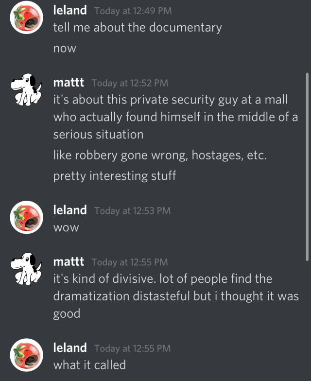Click the leland username above "what it called"
The width and height of the screenshot is (311, 381).
[70, 348]
